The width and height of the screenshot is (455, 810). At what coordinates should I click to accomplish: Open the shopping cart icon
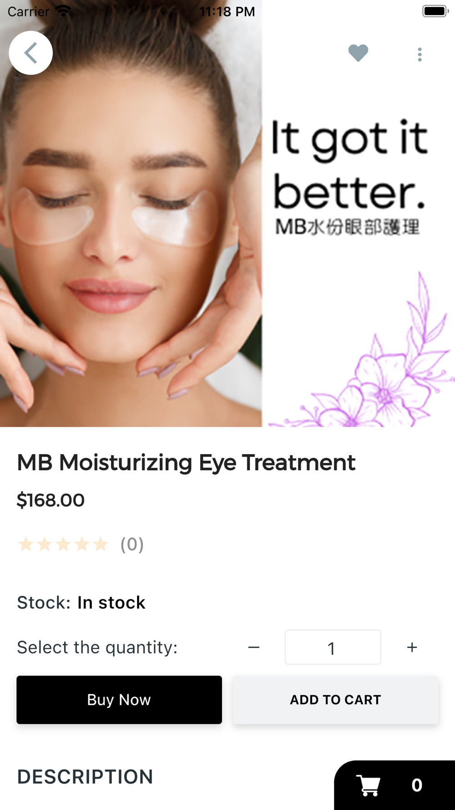(x=368, y=785)
